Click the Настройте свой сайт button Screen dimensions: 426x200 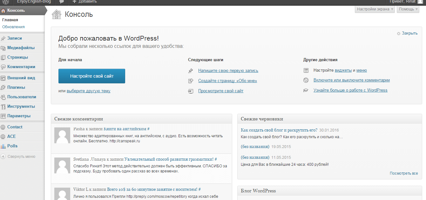pyautogui.click(x=92, y=76)
